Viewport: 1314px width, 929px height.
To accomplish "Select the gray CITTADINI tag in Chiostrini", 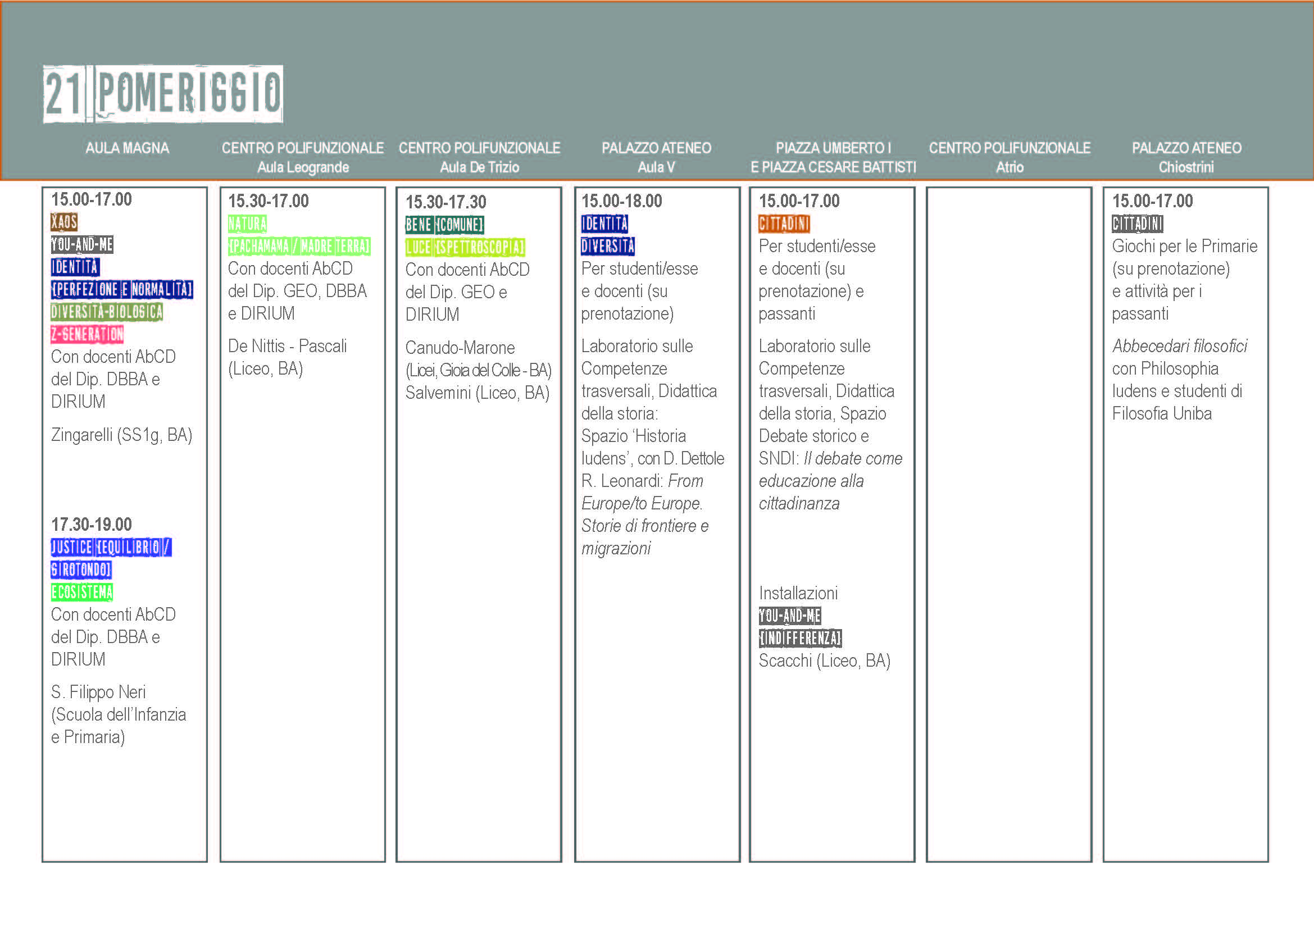I will click(1138, 224).
